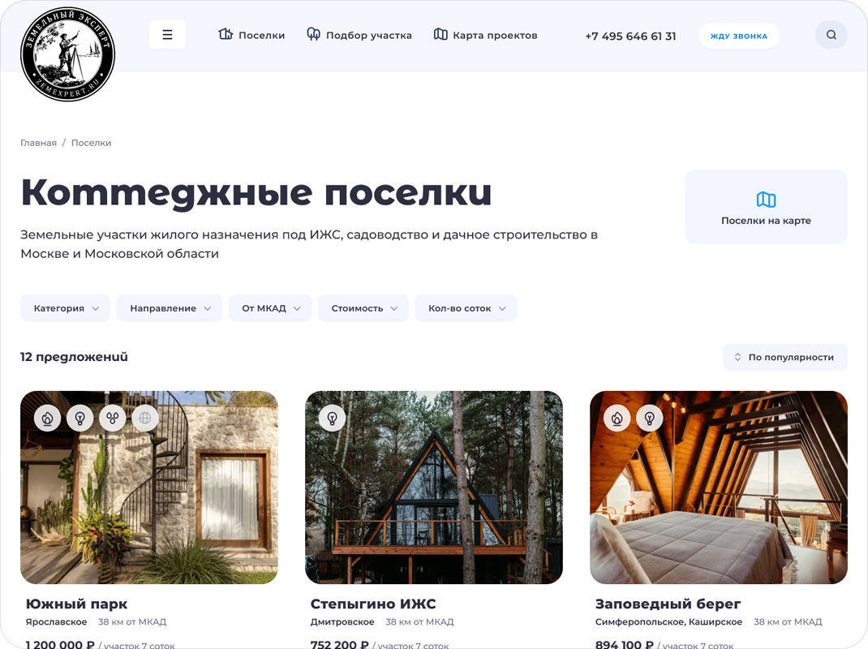
Task: Change sorting via По популярности control
Action: pyautogui.click(x=784, y=356)
